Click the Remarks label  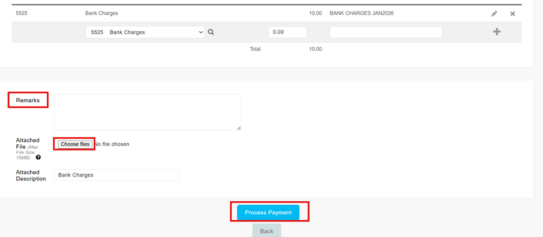click(28, 100)
